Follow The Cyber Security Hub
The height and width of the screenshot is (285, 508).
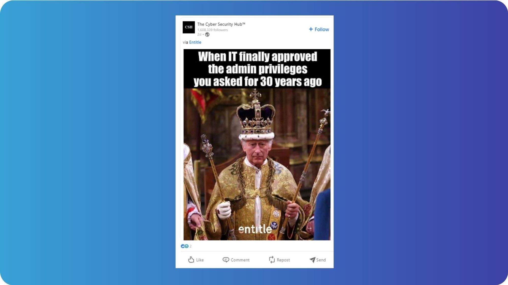319,29
